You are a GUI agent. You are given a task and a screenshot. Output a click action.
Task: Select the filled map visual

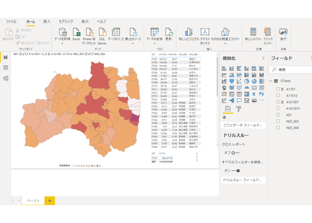[x=232, y=88]
